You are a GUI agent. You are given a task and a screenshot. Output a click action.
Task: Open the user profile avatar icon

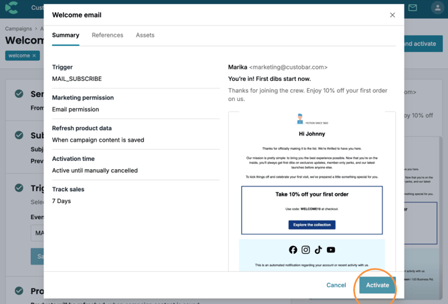pos(437,8)
